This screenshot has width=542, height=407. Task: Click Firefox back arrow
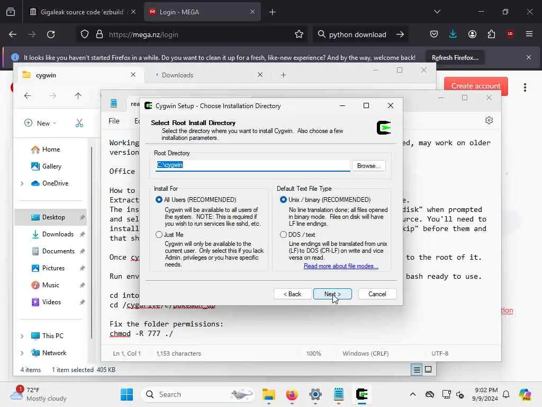pos(13,34)
